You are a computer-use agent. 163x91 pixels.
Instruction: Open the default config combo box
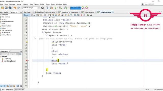pyautogui.click(x=31, y=8)
